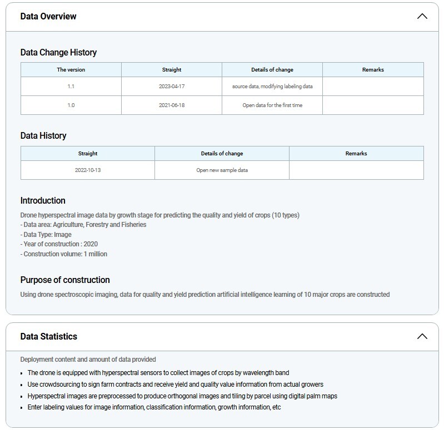Select the version 1.1 table cell
444x430 pixels.
(x=71, y=87)
